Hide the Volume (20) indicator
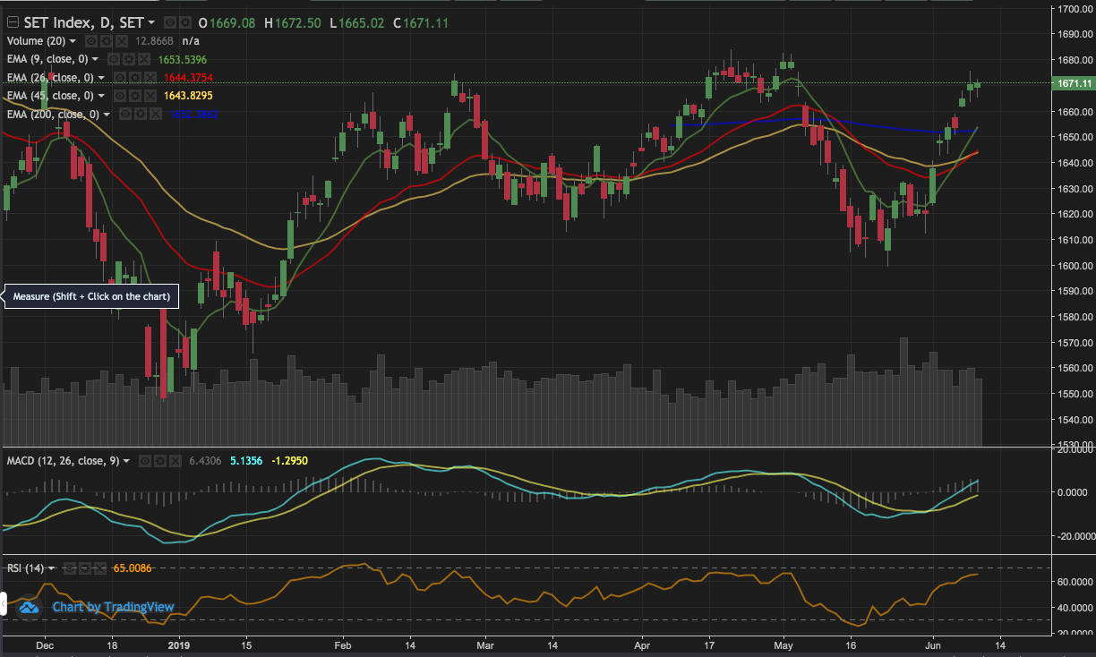Viewport: 1096px width, 657px height. pyautogui.click(x=91, y=41)
